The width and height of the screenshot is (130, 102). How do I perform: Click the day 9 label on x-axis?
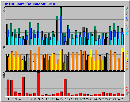39,99
